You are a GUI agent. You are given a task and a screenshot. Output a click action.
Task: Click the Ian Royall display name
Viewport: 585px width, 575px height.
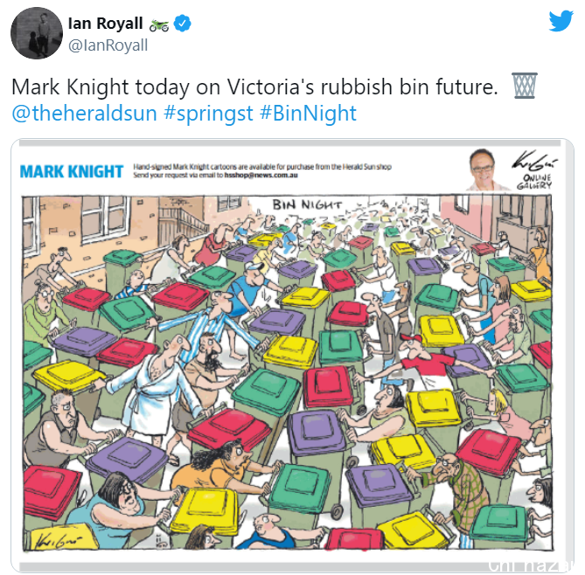tap(106, 23)
